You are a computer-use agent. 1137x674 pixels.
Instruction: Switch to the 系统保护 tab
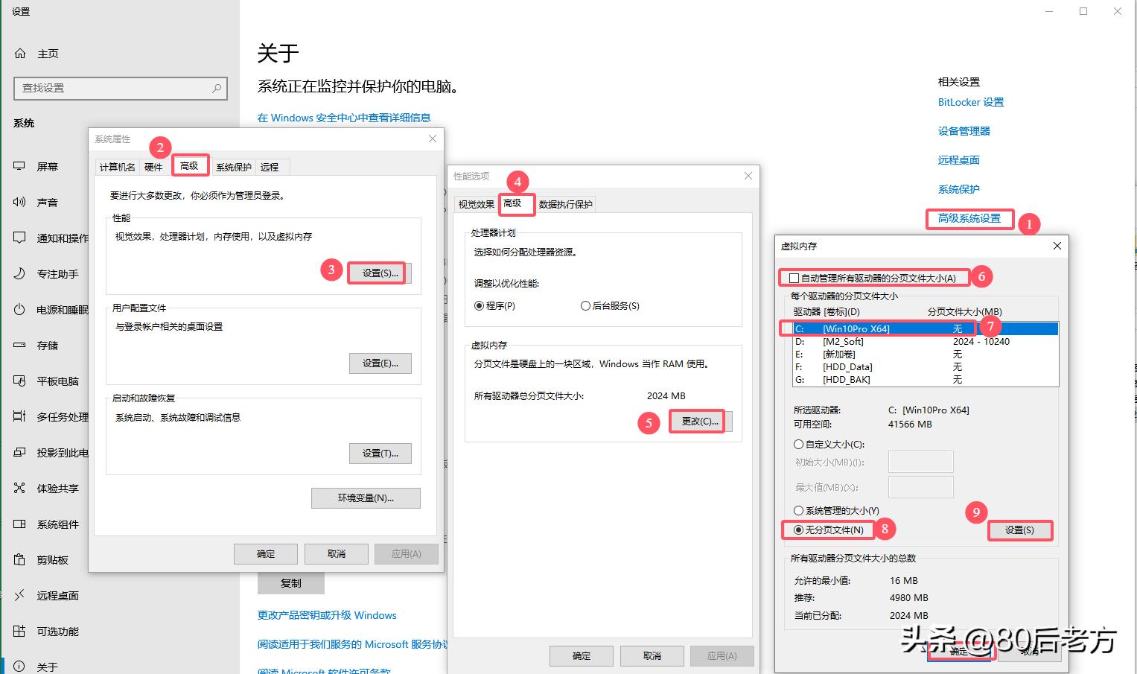[232, 166]
